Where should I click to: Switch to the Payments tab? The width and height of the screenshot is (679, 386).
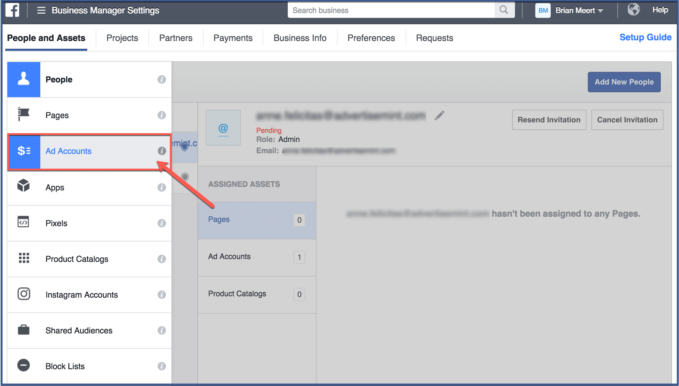[x=233, y=38]
